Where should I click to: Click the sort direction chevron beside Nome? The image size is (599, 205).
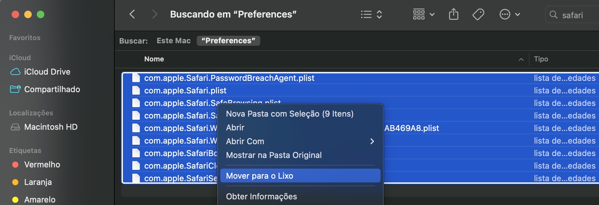pos(520,59)
